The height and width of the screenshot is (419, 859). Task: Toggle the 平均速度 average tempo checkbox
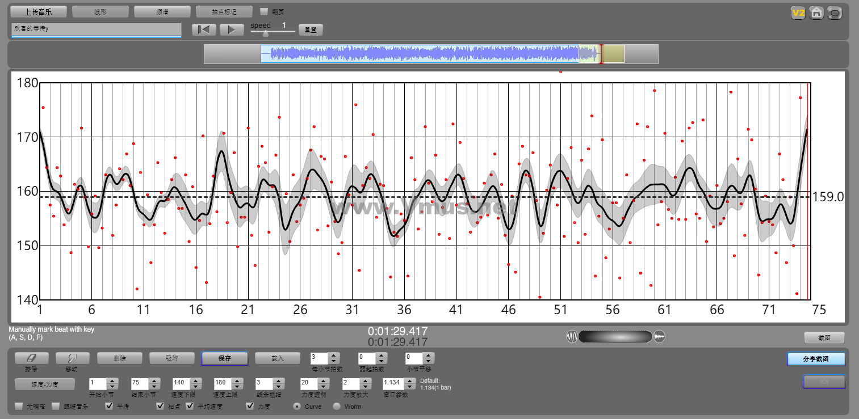(190, 407)
